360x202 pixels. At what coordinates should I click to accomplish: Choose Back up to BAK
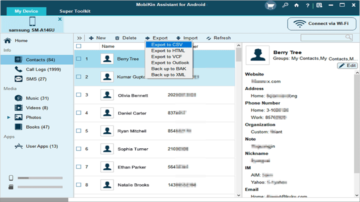click(x=168, y=69)
